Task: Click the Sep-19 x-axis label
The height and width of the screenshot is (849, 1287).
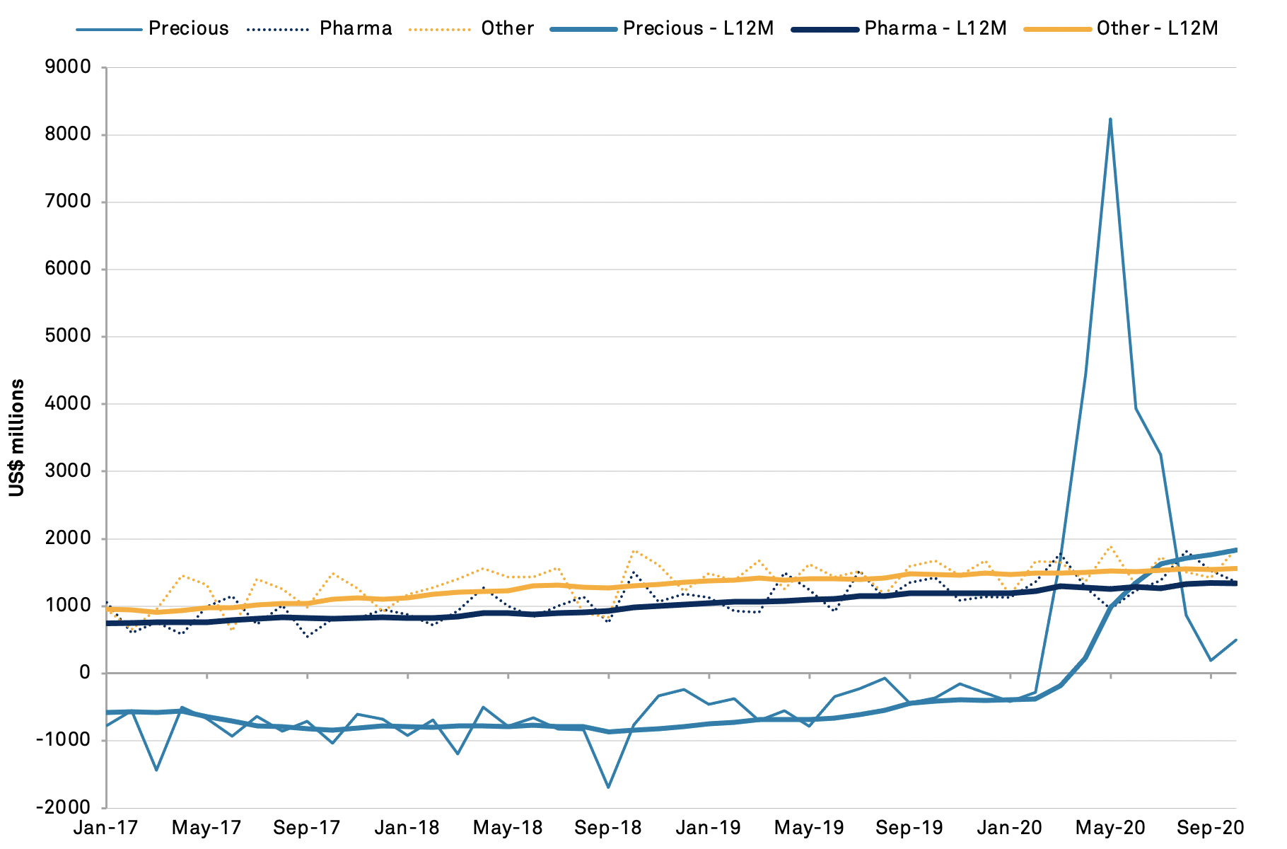Action: [909, 828]
